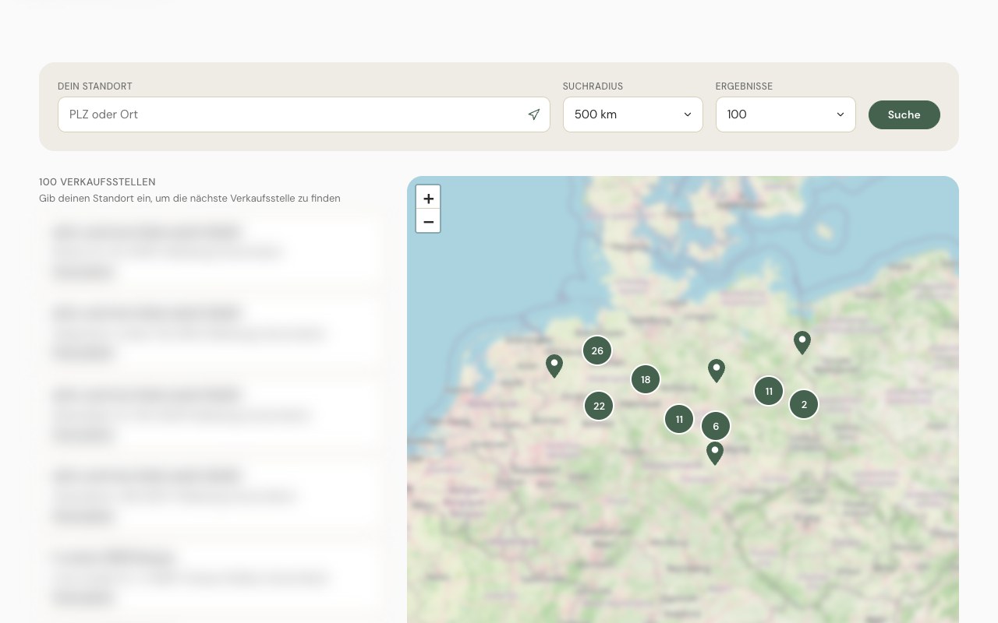The height and width of the screenshot is (623, 998).
Task: Start the search with the Suche button
Action: tap(904, 114)
